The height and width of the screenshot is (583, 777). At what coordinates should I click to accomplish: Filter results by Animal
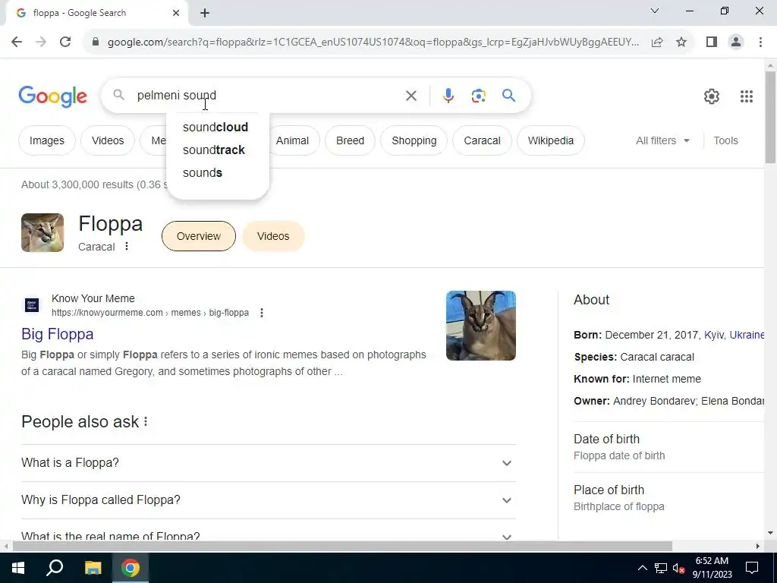(292, 140)
